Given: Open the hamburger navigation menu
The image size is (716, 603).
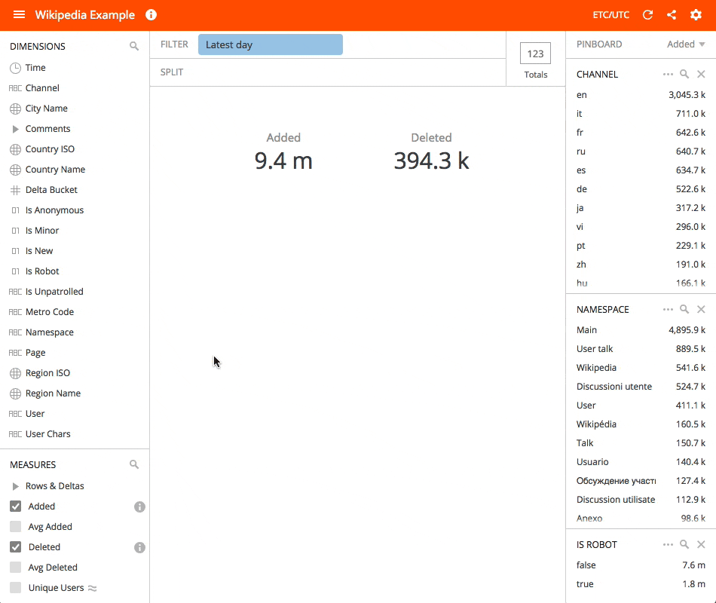Looking at the screenshot, I should (x=19, y=15).
